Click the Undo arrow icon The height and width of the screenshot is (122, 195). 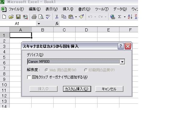pyautogui.click(x=90, y=17)
